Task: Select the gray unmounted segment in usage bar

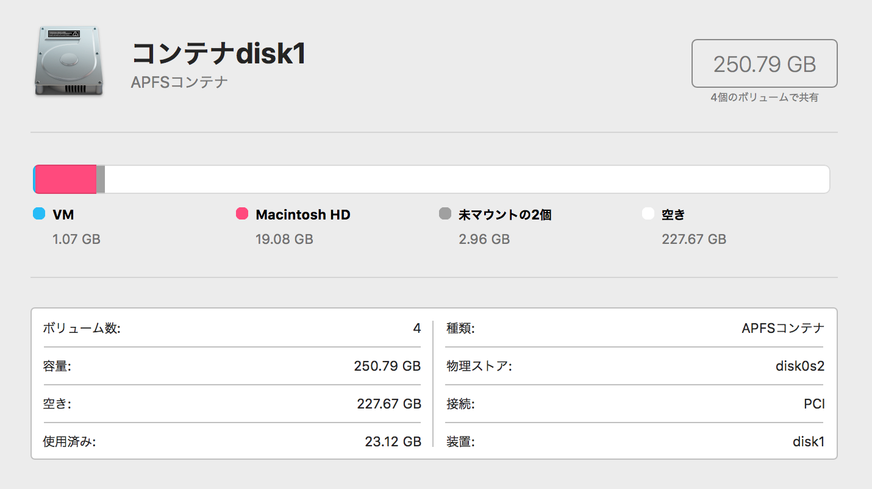Action: [x=101, y=179]
